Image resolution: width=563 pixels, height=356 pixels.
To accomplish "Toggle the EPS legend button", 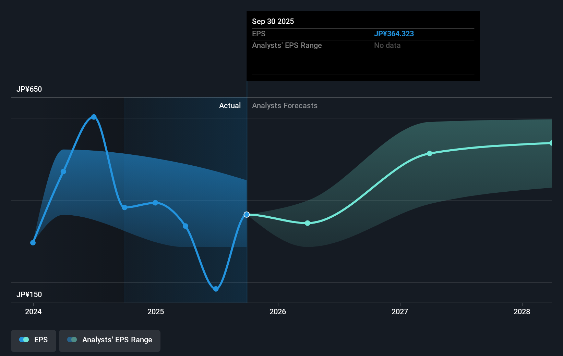I will [x=34, y=341].
